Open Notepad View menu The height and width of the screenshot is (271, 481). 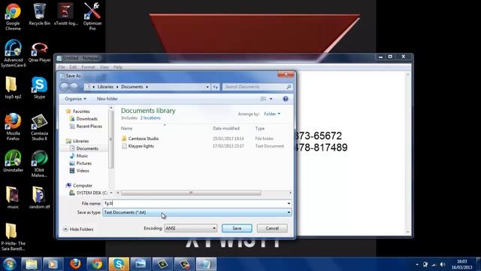(104, 67)
